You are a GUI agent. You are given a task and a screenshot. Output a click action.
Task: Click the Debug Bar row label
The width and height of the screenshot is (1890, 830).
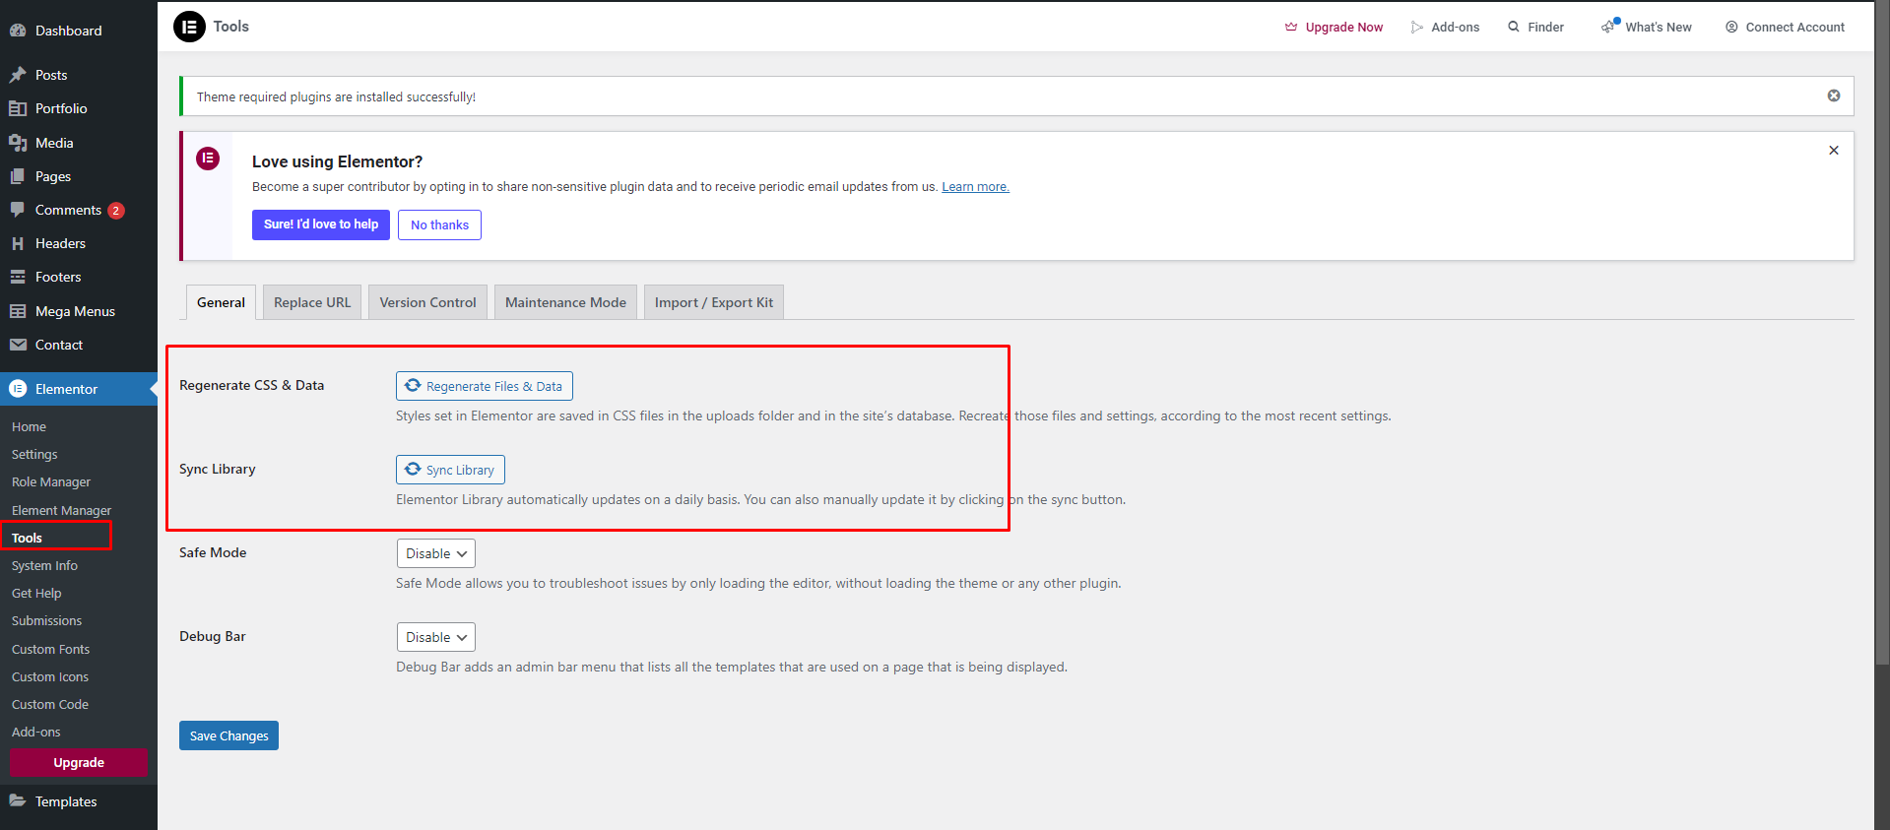click(213, 637)
